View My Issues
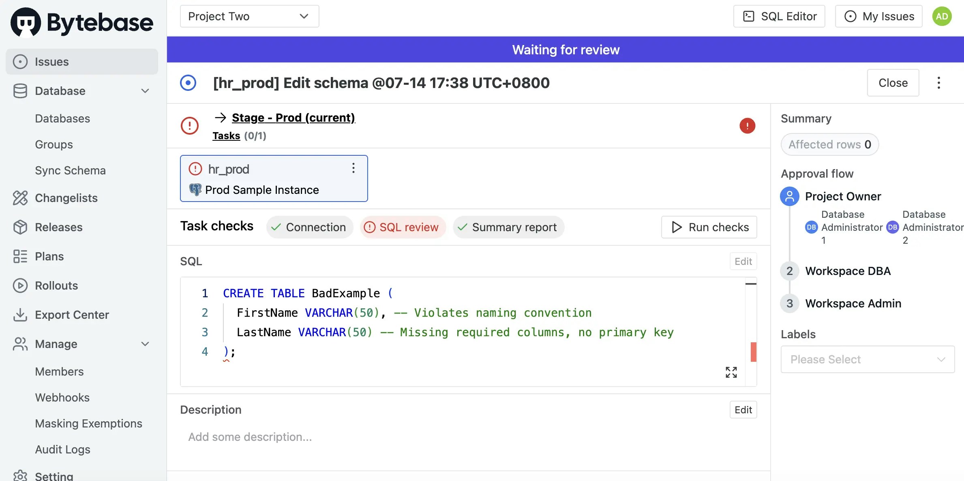The width and height of the screenshot is (964, 481). click(878, 16)
